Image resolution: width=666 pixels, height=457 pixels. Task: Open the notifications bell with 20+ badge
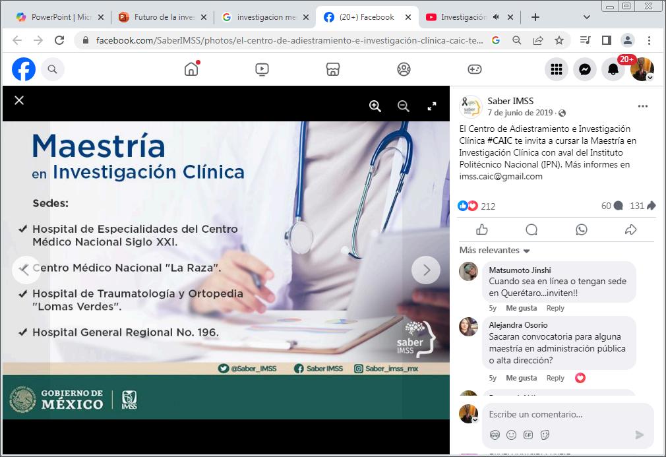point(613,69)
